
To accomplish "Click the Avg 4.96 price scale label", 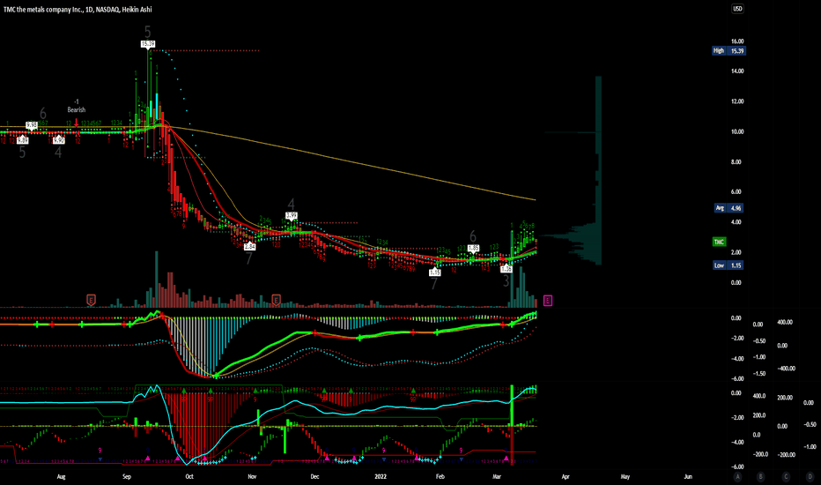I will pyautogui.click(x=729, y=208).
